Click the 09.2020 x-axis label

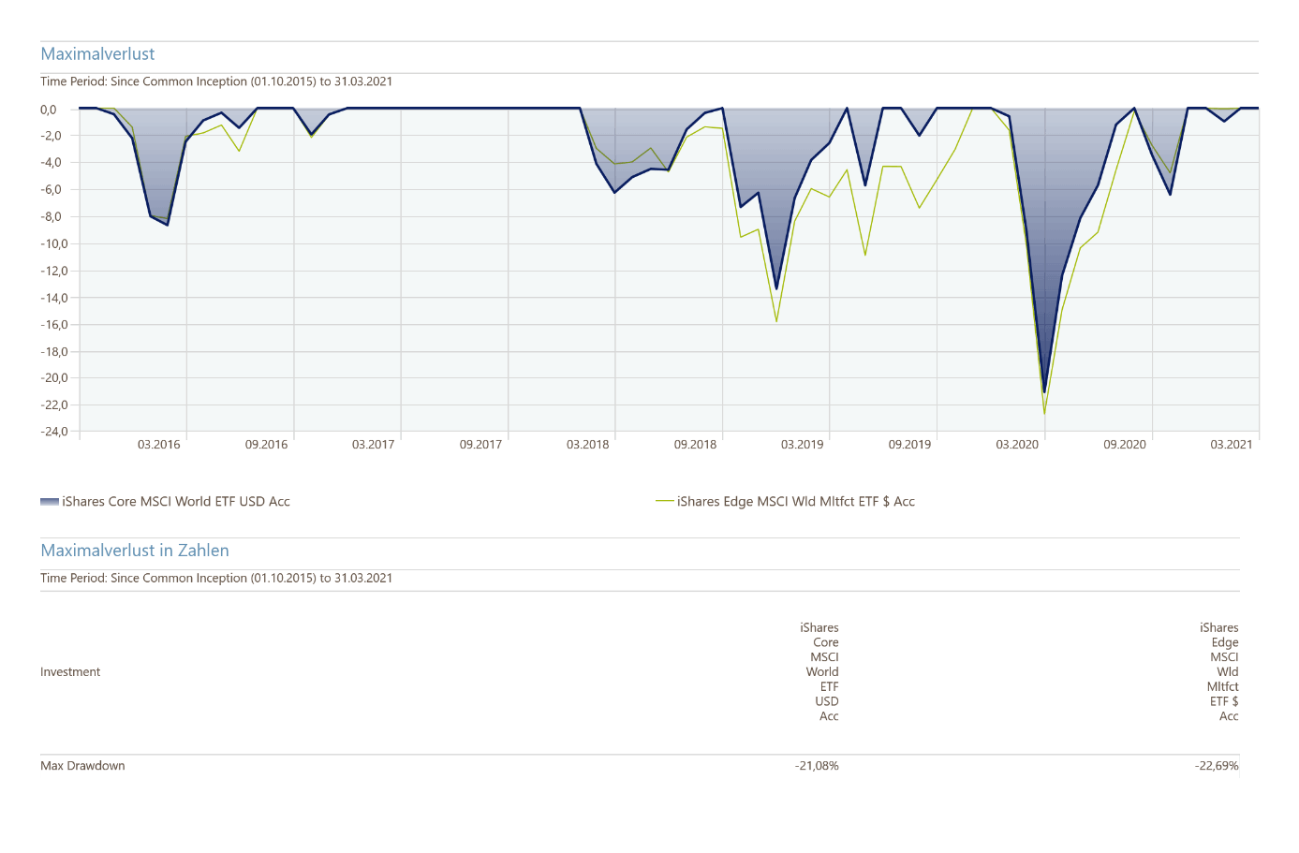click(1125, 445)
